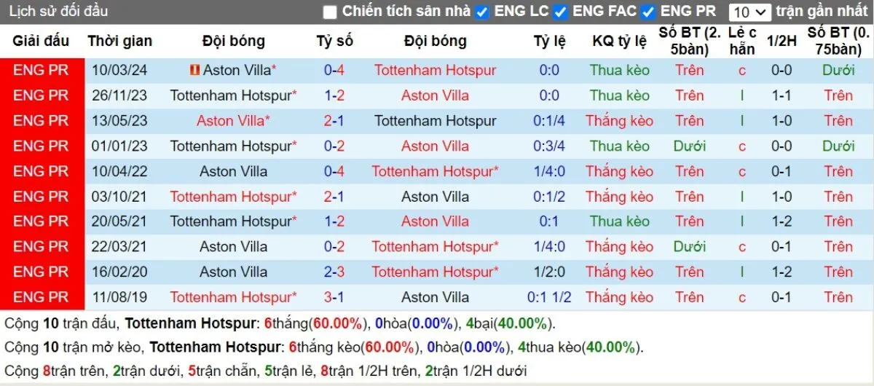The width and height of the screenshot is (874, 386).
Task: Click the Tỷ số column header
Action: click(x=334, y=41)
